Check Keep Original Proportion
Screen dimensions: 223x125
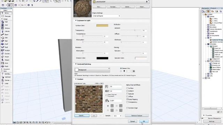[106, 95]
